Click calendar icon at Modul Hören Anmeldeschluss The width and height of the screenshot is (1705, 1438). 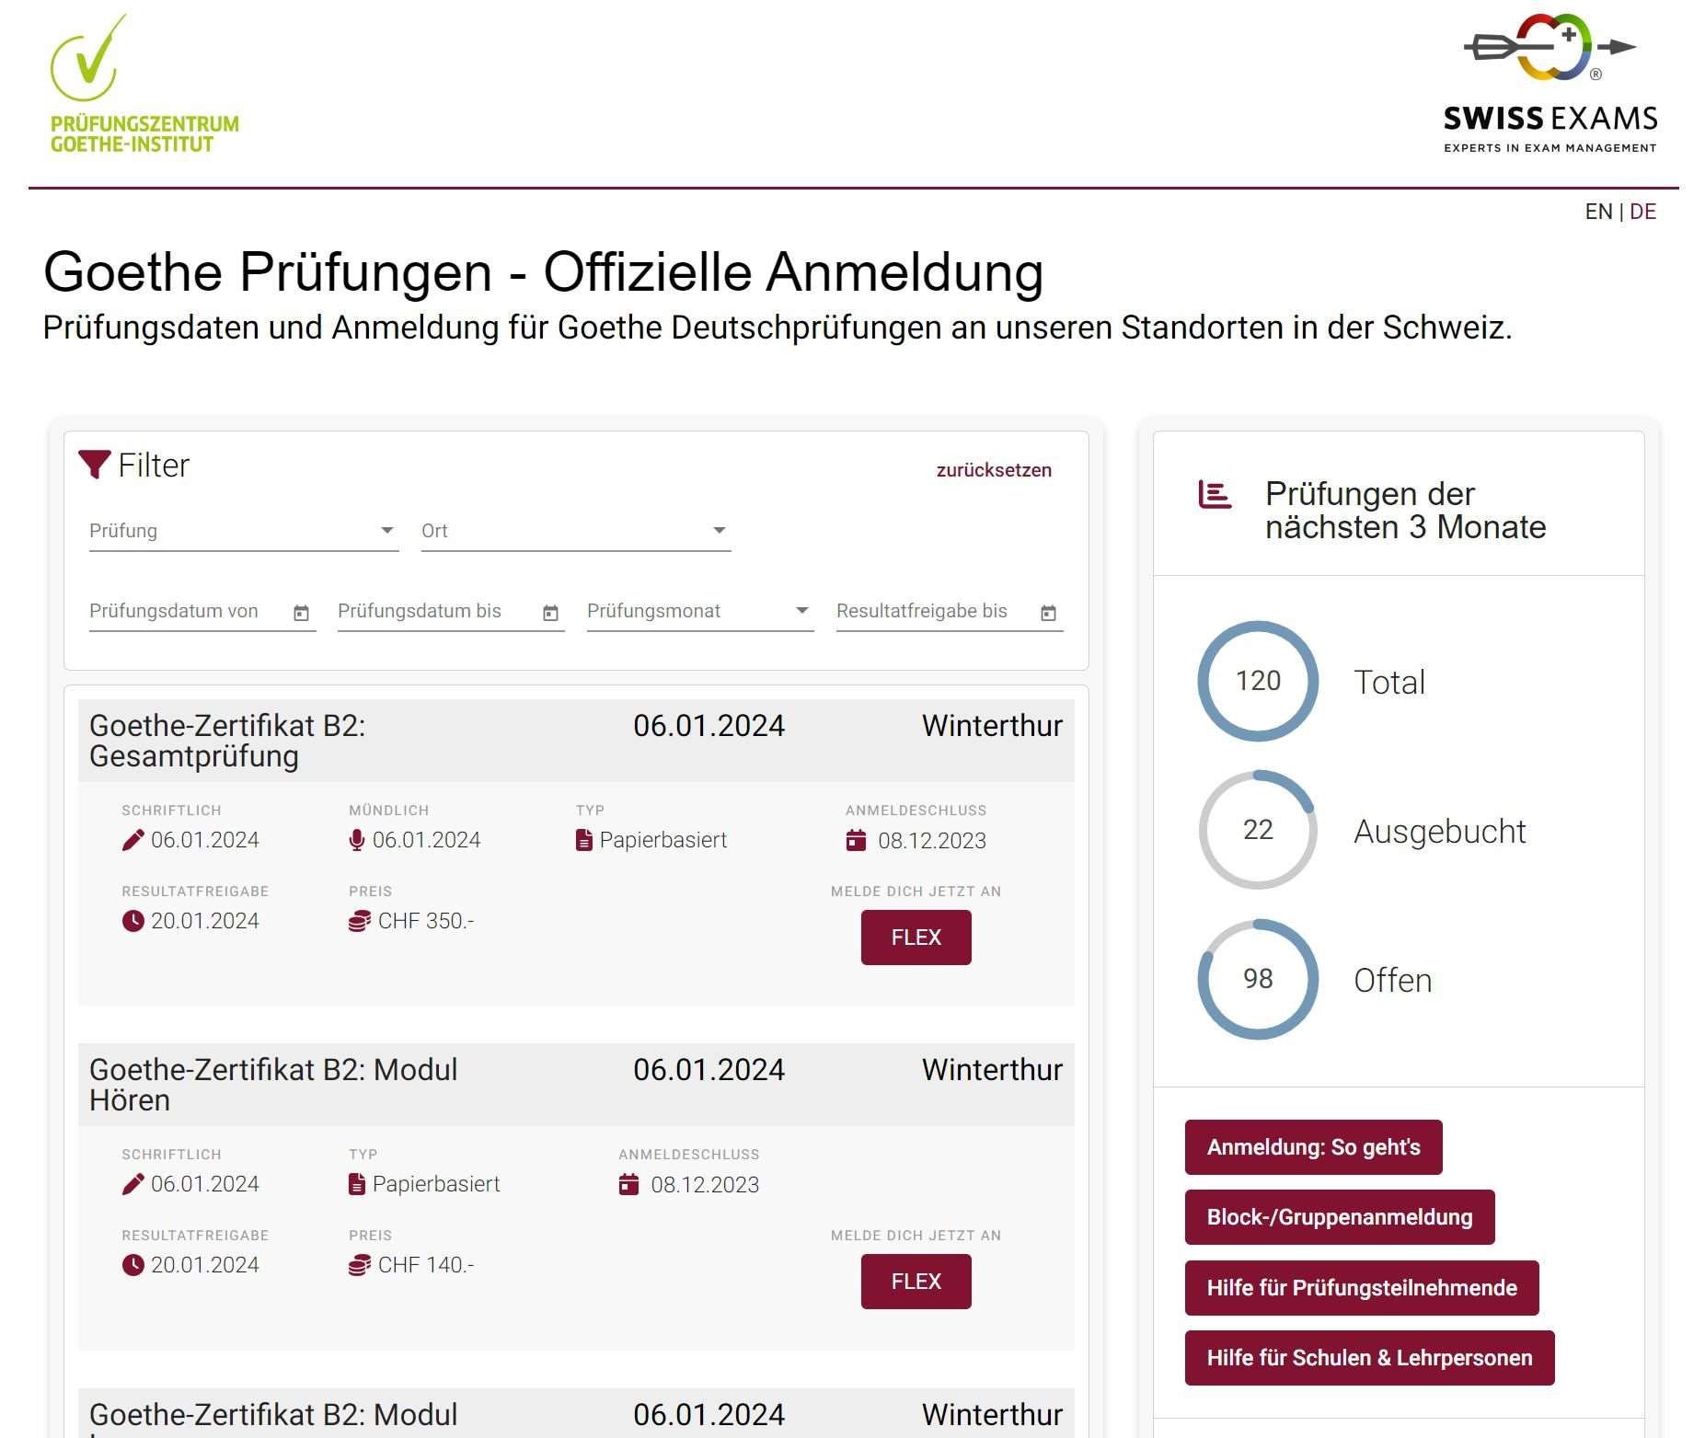point(628,1184)
